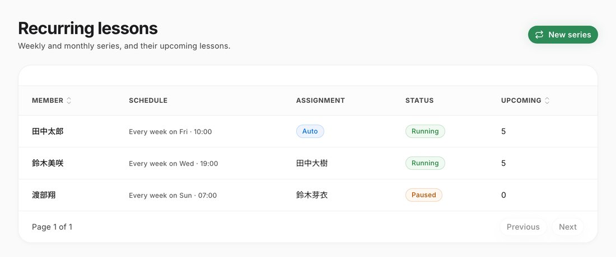This screenshot has height=257, width=616.
Task: Select 'Every week on Sun · 07:00' schedule
Action: tap(172, 195)
